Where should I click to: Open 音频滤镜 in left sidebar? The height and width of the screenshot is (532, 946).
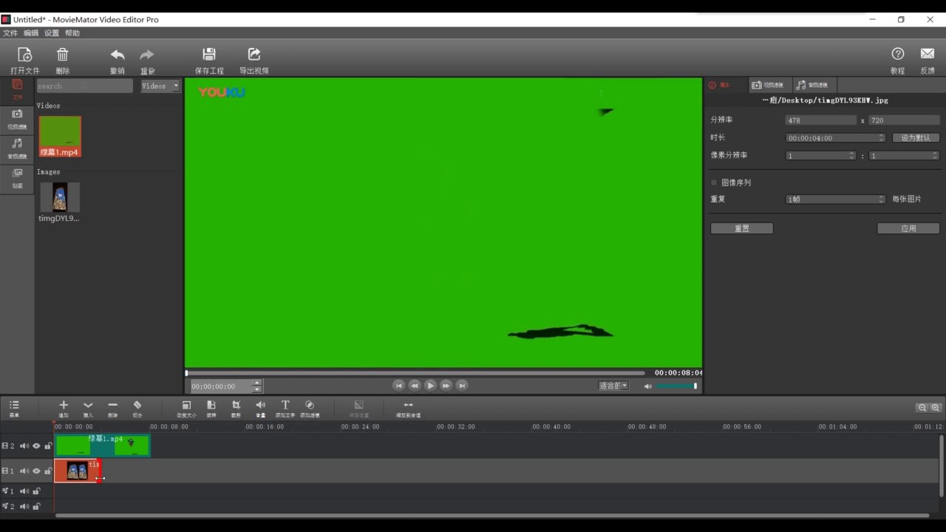click(17, 149)
